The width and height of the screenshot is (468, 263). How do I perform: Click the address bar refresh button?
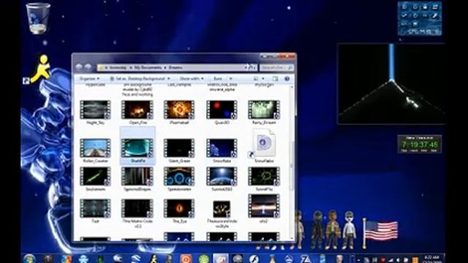(252, 68)
